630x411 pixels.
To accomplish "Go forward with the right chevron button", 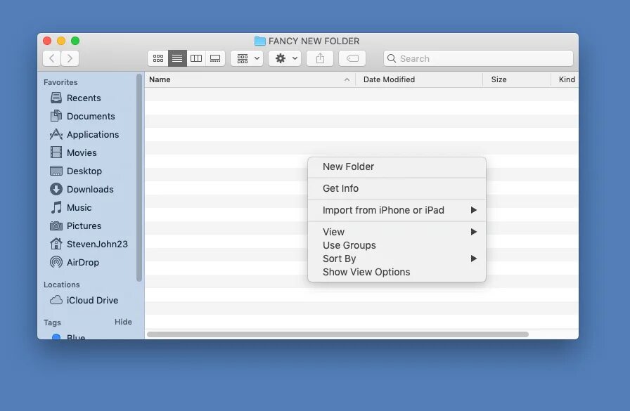I will click(x=70, y=58).
